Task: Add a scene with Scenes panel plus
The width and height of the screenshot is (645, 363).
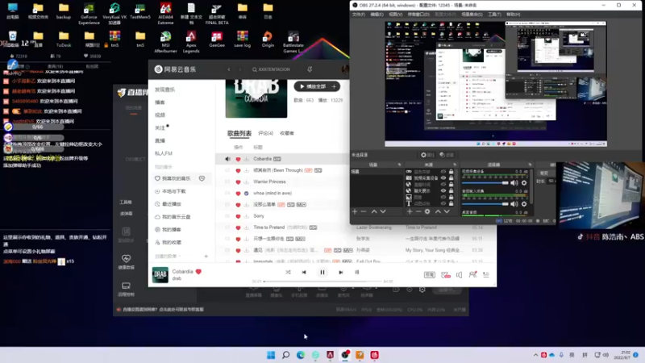Action: click(355, 211)
